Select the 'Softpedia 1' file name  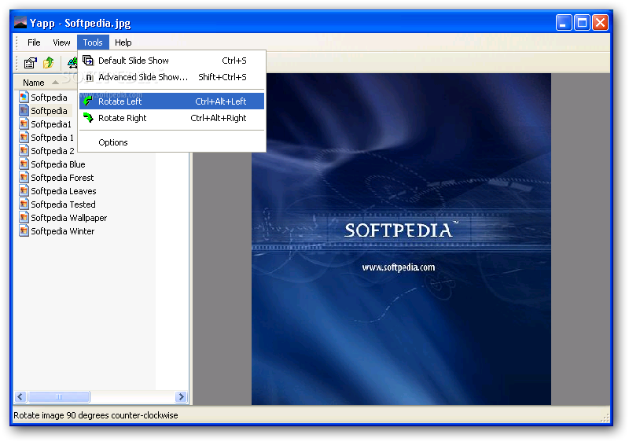tap(52, 138)
